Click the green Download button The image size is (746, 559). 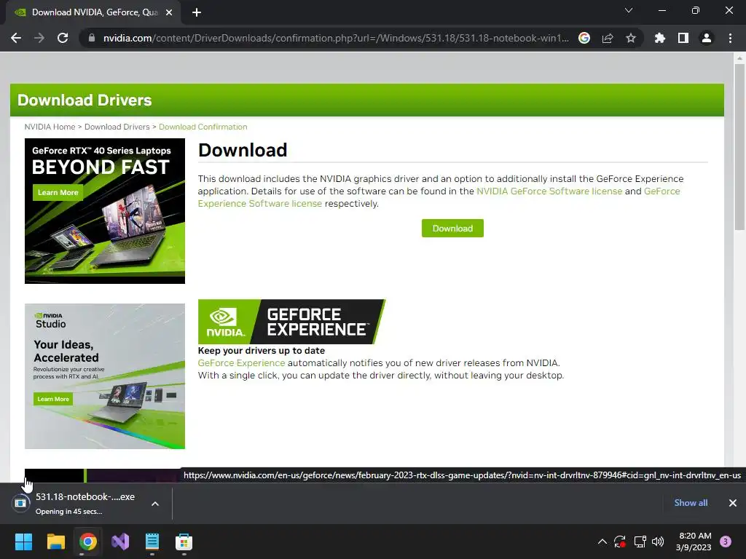[452, 228]
